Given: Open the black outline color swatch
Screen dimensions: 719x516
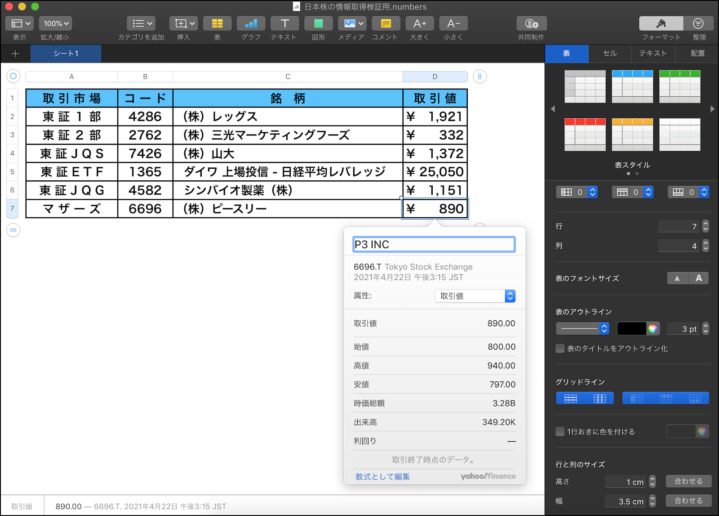Looking at the screenshot, I should click(631, 329).
